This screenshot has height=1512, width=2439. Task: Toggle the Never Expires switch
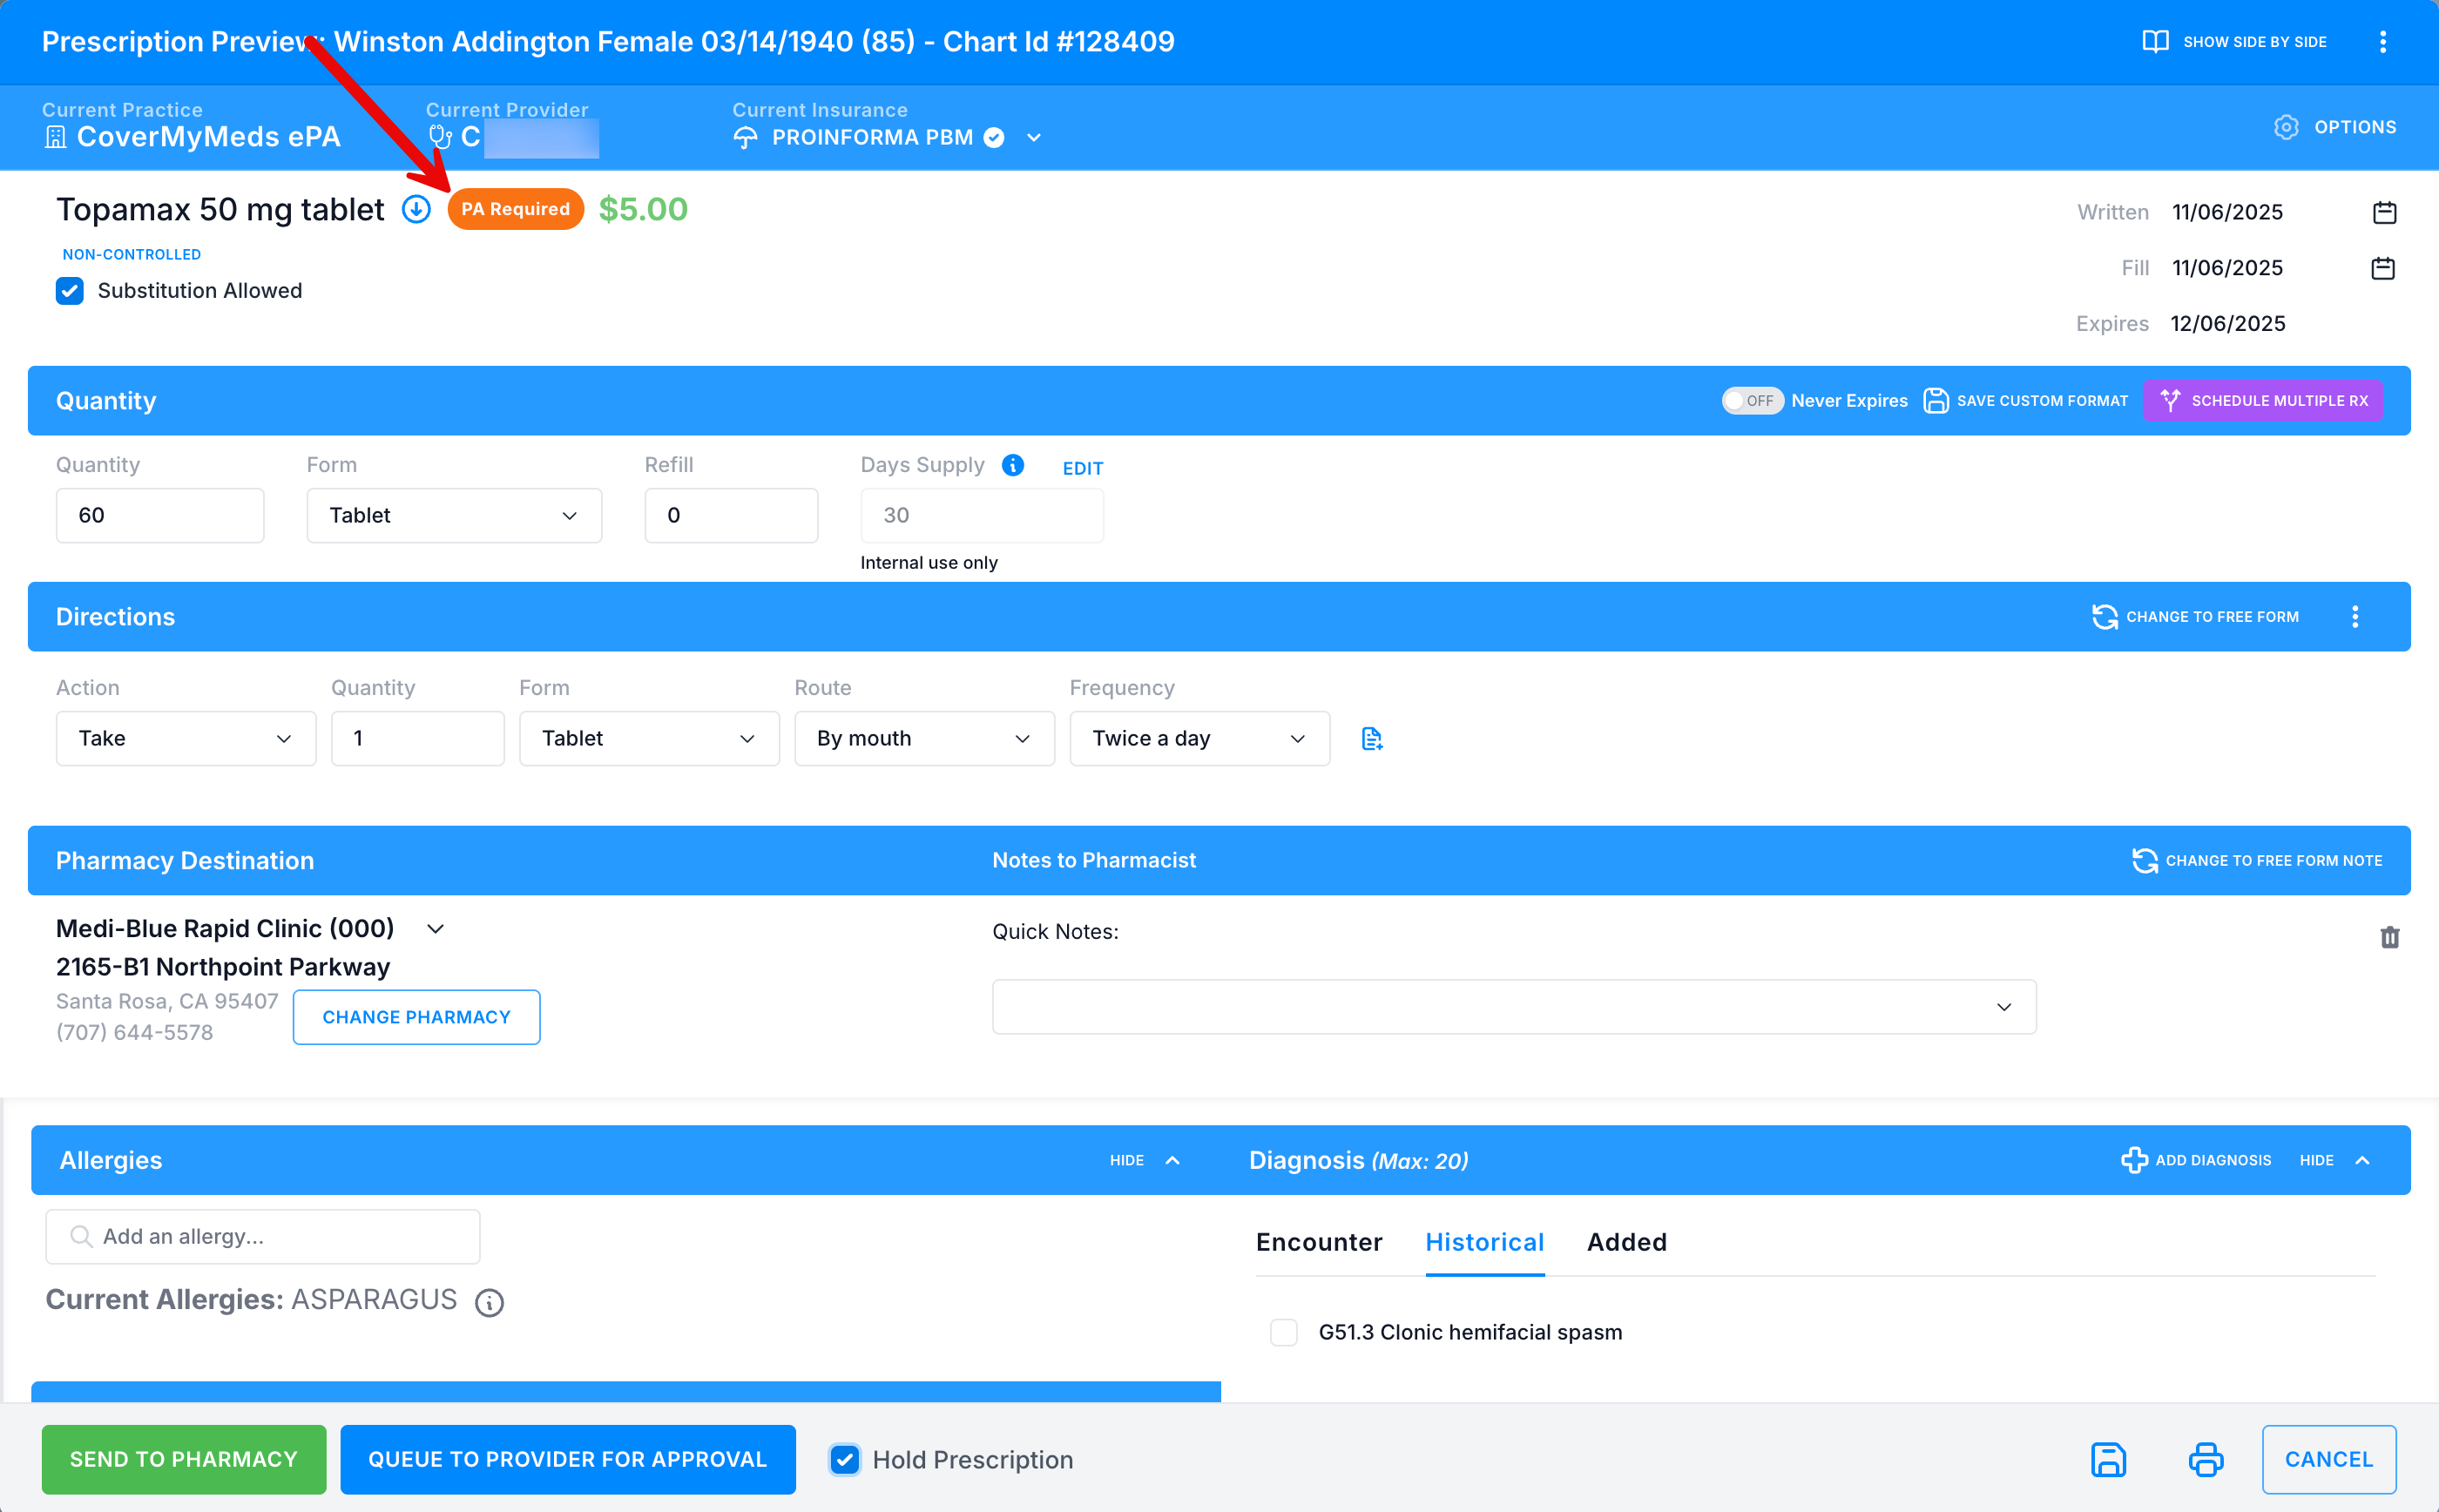(x=1751, y=401)
